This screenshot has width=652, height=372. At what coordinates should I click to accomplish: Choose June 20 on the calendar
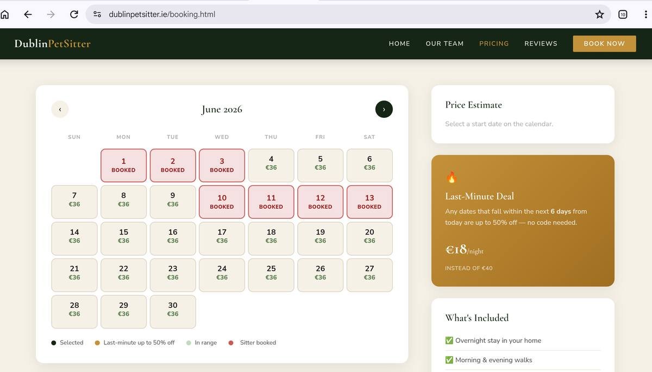click(x=369, y=238)
